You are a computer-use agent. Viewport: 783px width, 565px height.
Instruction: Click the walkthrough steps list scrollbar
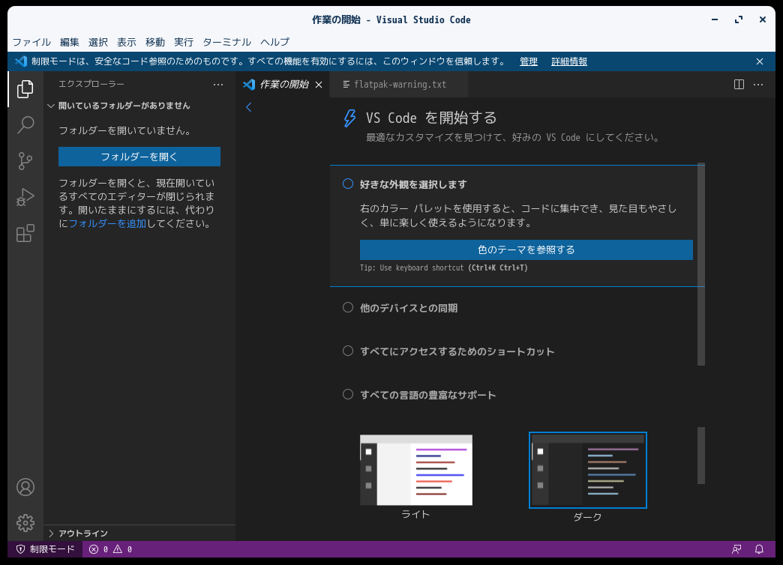click(701, 264)
